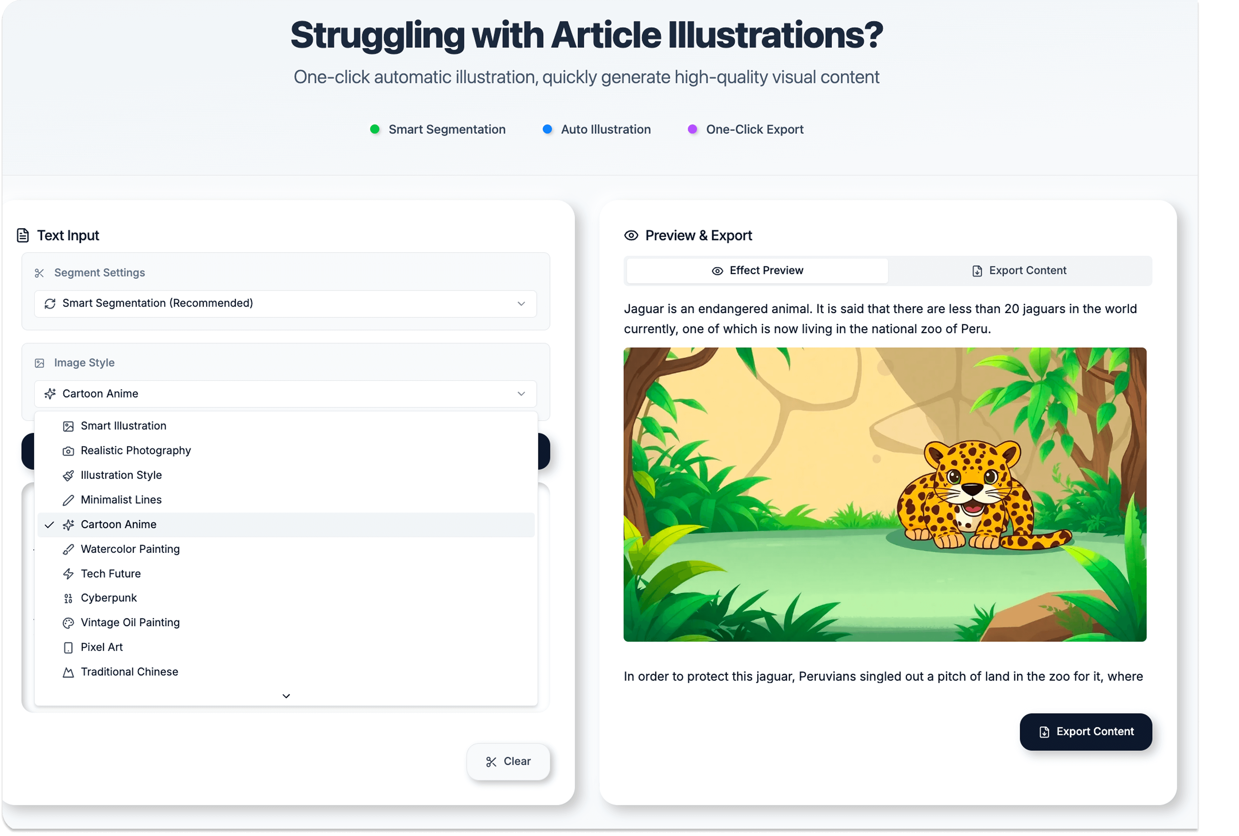Click the eye icon beside Preview & Export
Screen dimensions: 1239x836
pos(631,235)
